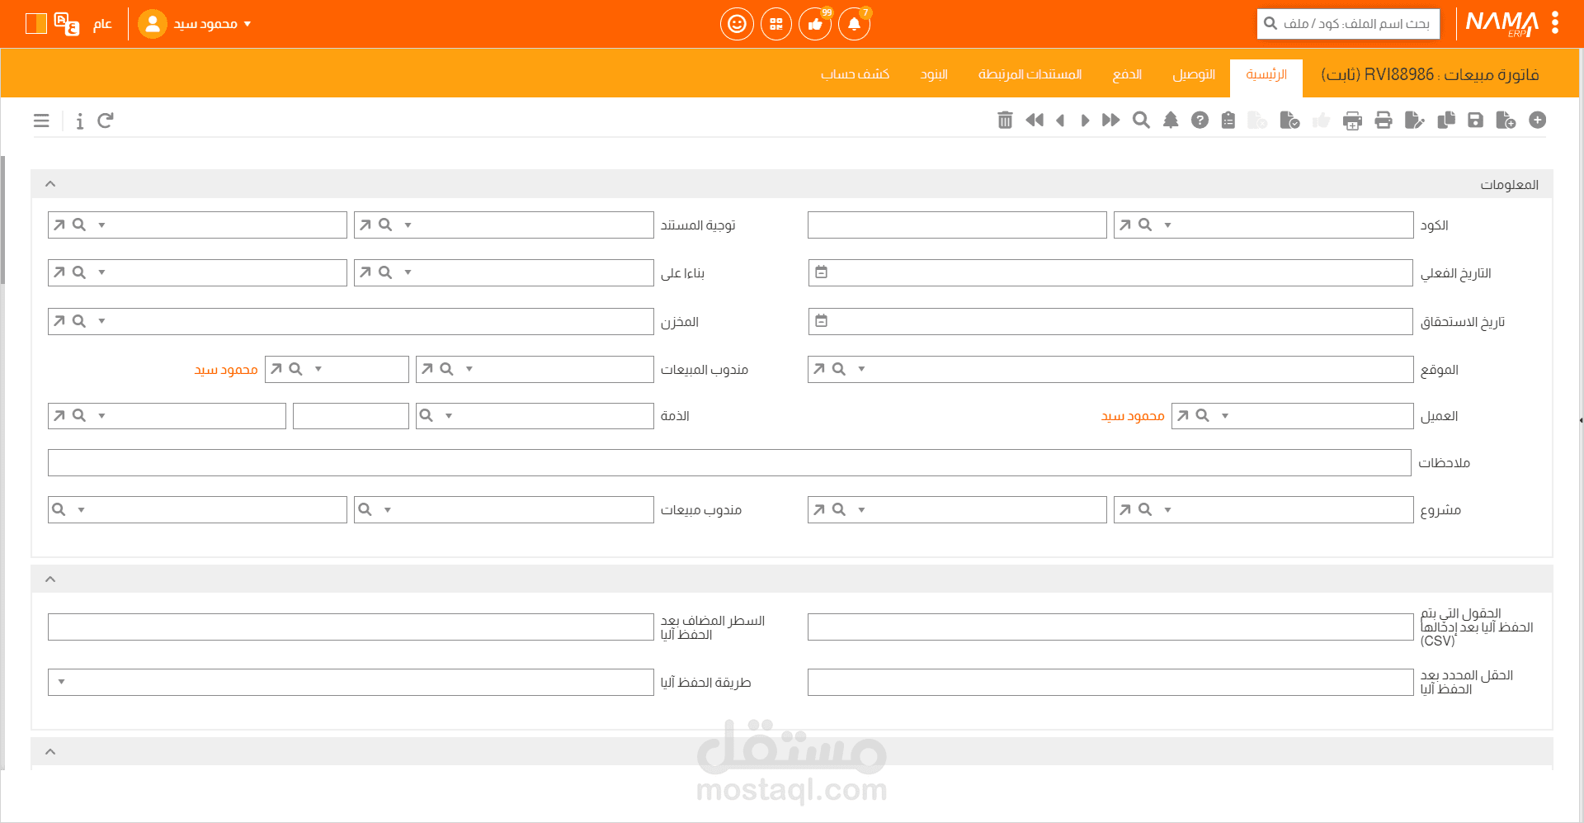Open calendar picker for تاريخ الاستحقاق

coord(821,321)
